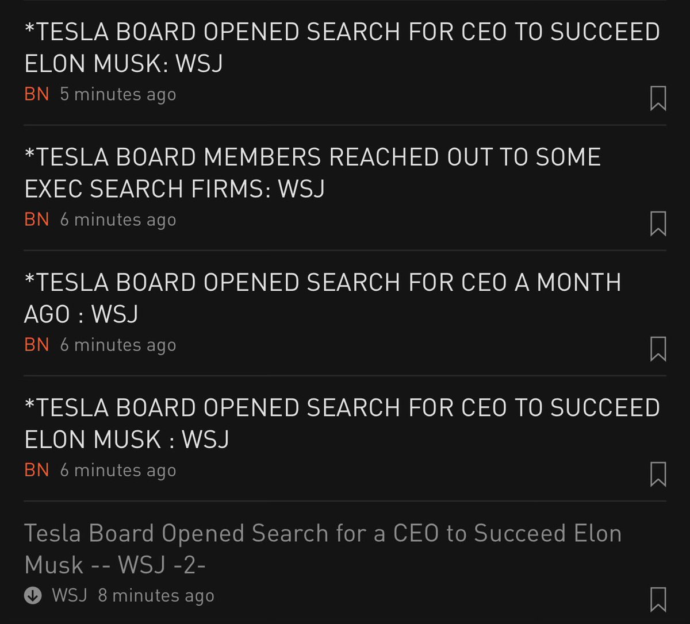690x624 pixels.
Task: Open the 6-minutes-ago SUCCEED ELON MUSK : WSJ headline
Action: click(342, 423)
